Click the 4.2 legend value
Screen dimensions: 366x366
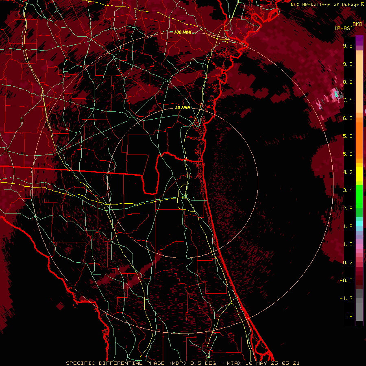[348, 172]
